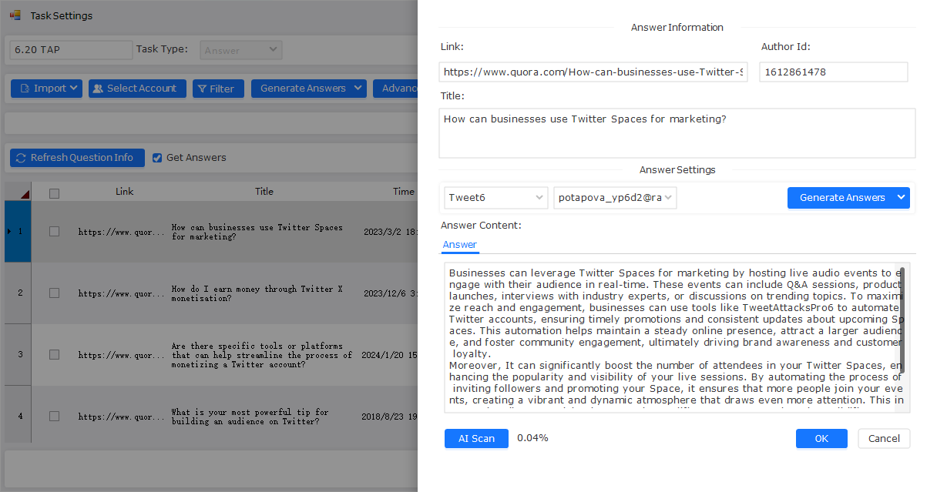Select row 3 number cell
Viewport: 937px width, 492px height.
coord(18,354)
